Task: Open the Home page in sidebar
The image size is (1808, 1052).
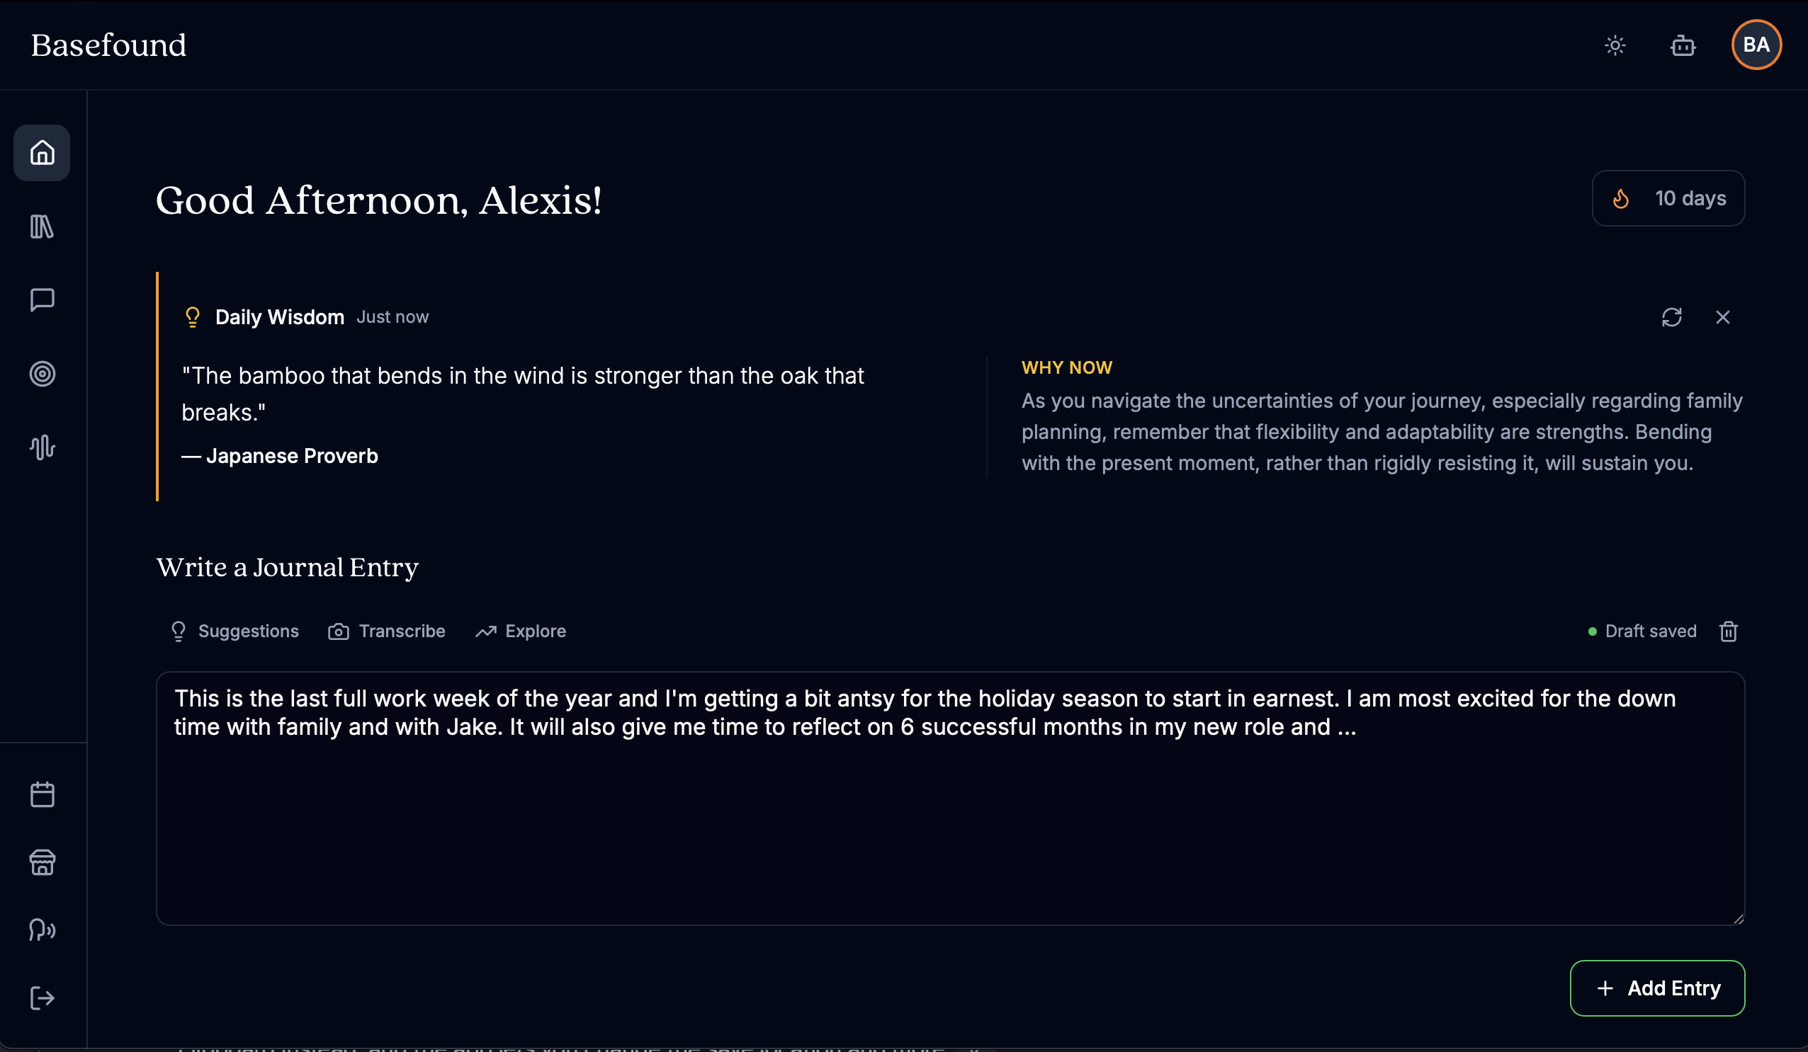Action: (43, 153)
